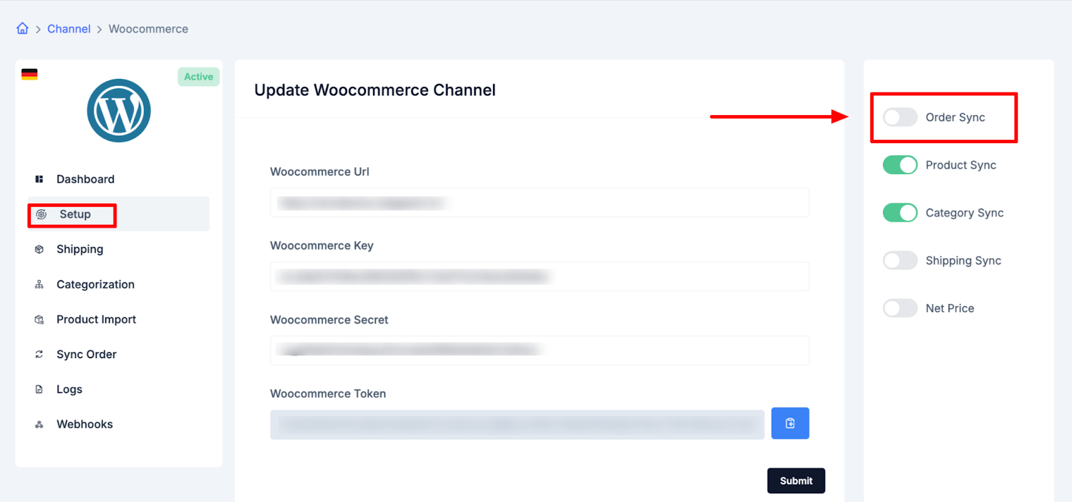Click the Shipping Sync label

click(x=963, y=260)
